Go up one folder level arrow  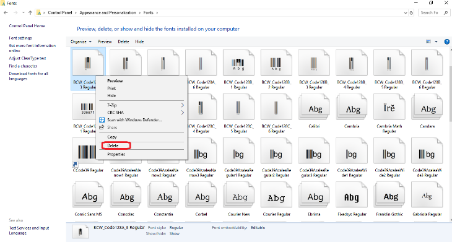[x=30, y=12]
